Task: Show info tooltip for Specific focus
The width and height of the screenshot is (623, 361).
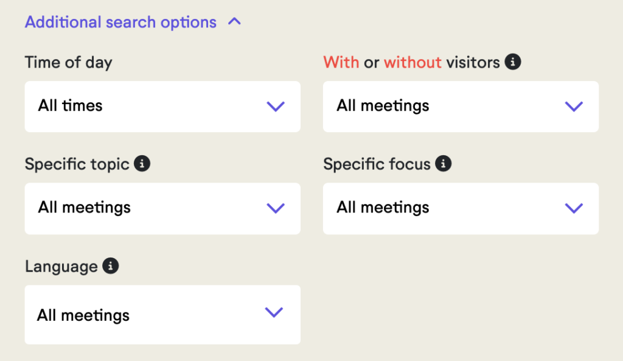Action: (443, 163)
